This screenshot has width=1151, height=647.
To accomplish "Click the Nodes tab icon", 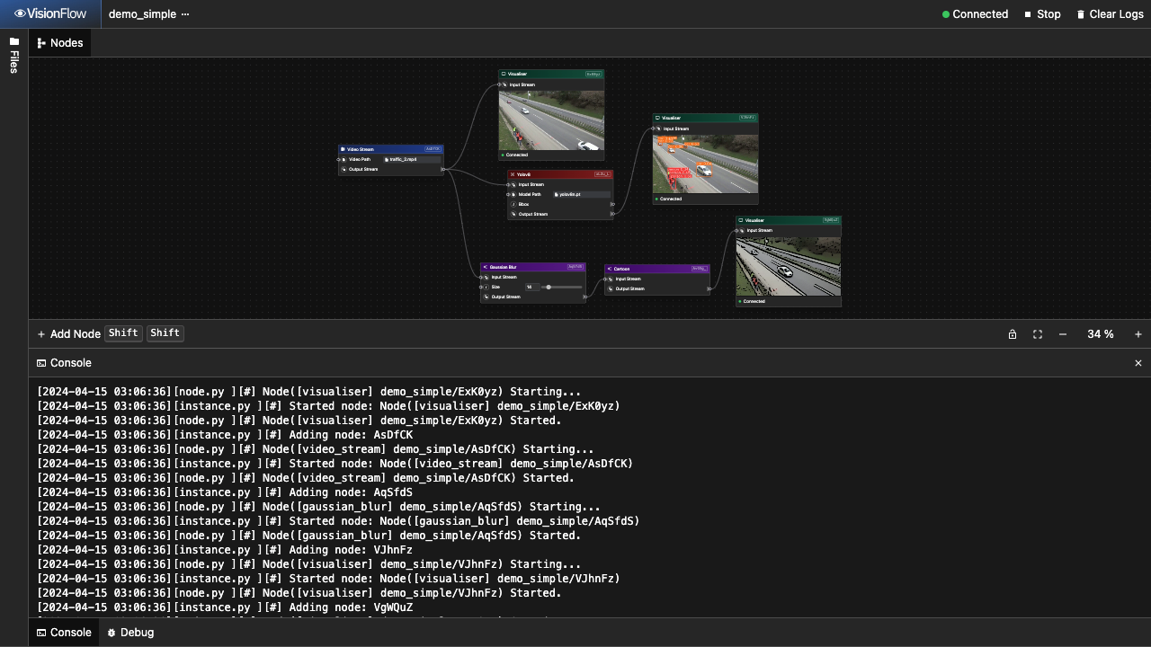I will pyautogui.click(x=41, y=43).
